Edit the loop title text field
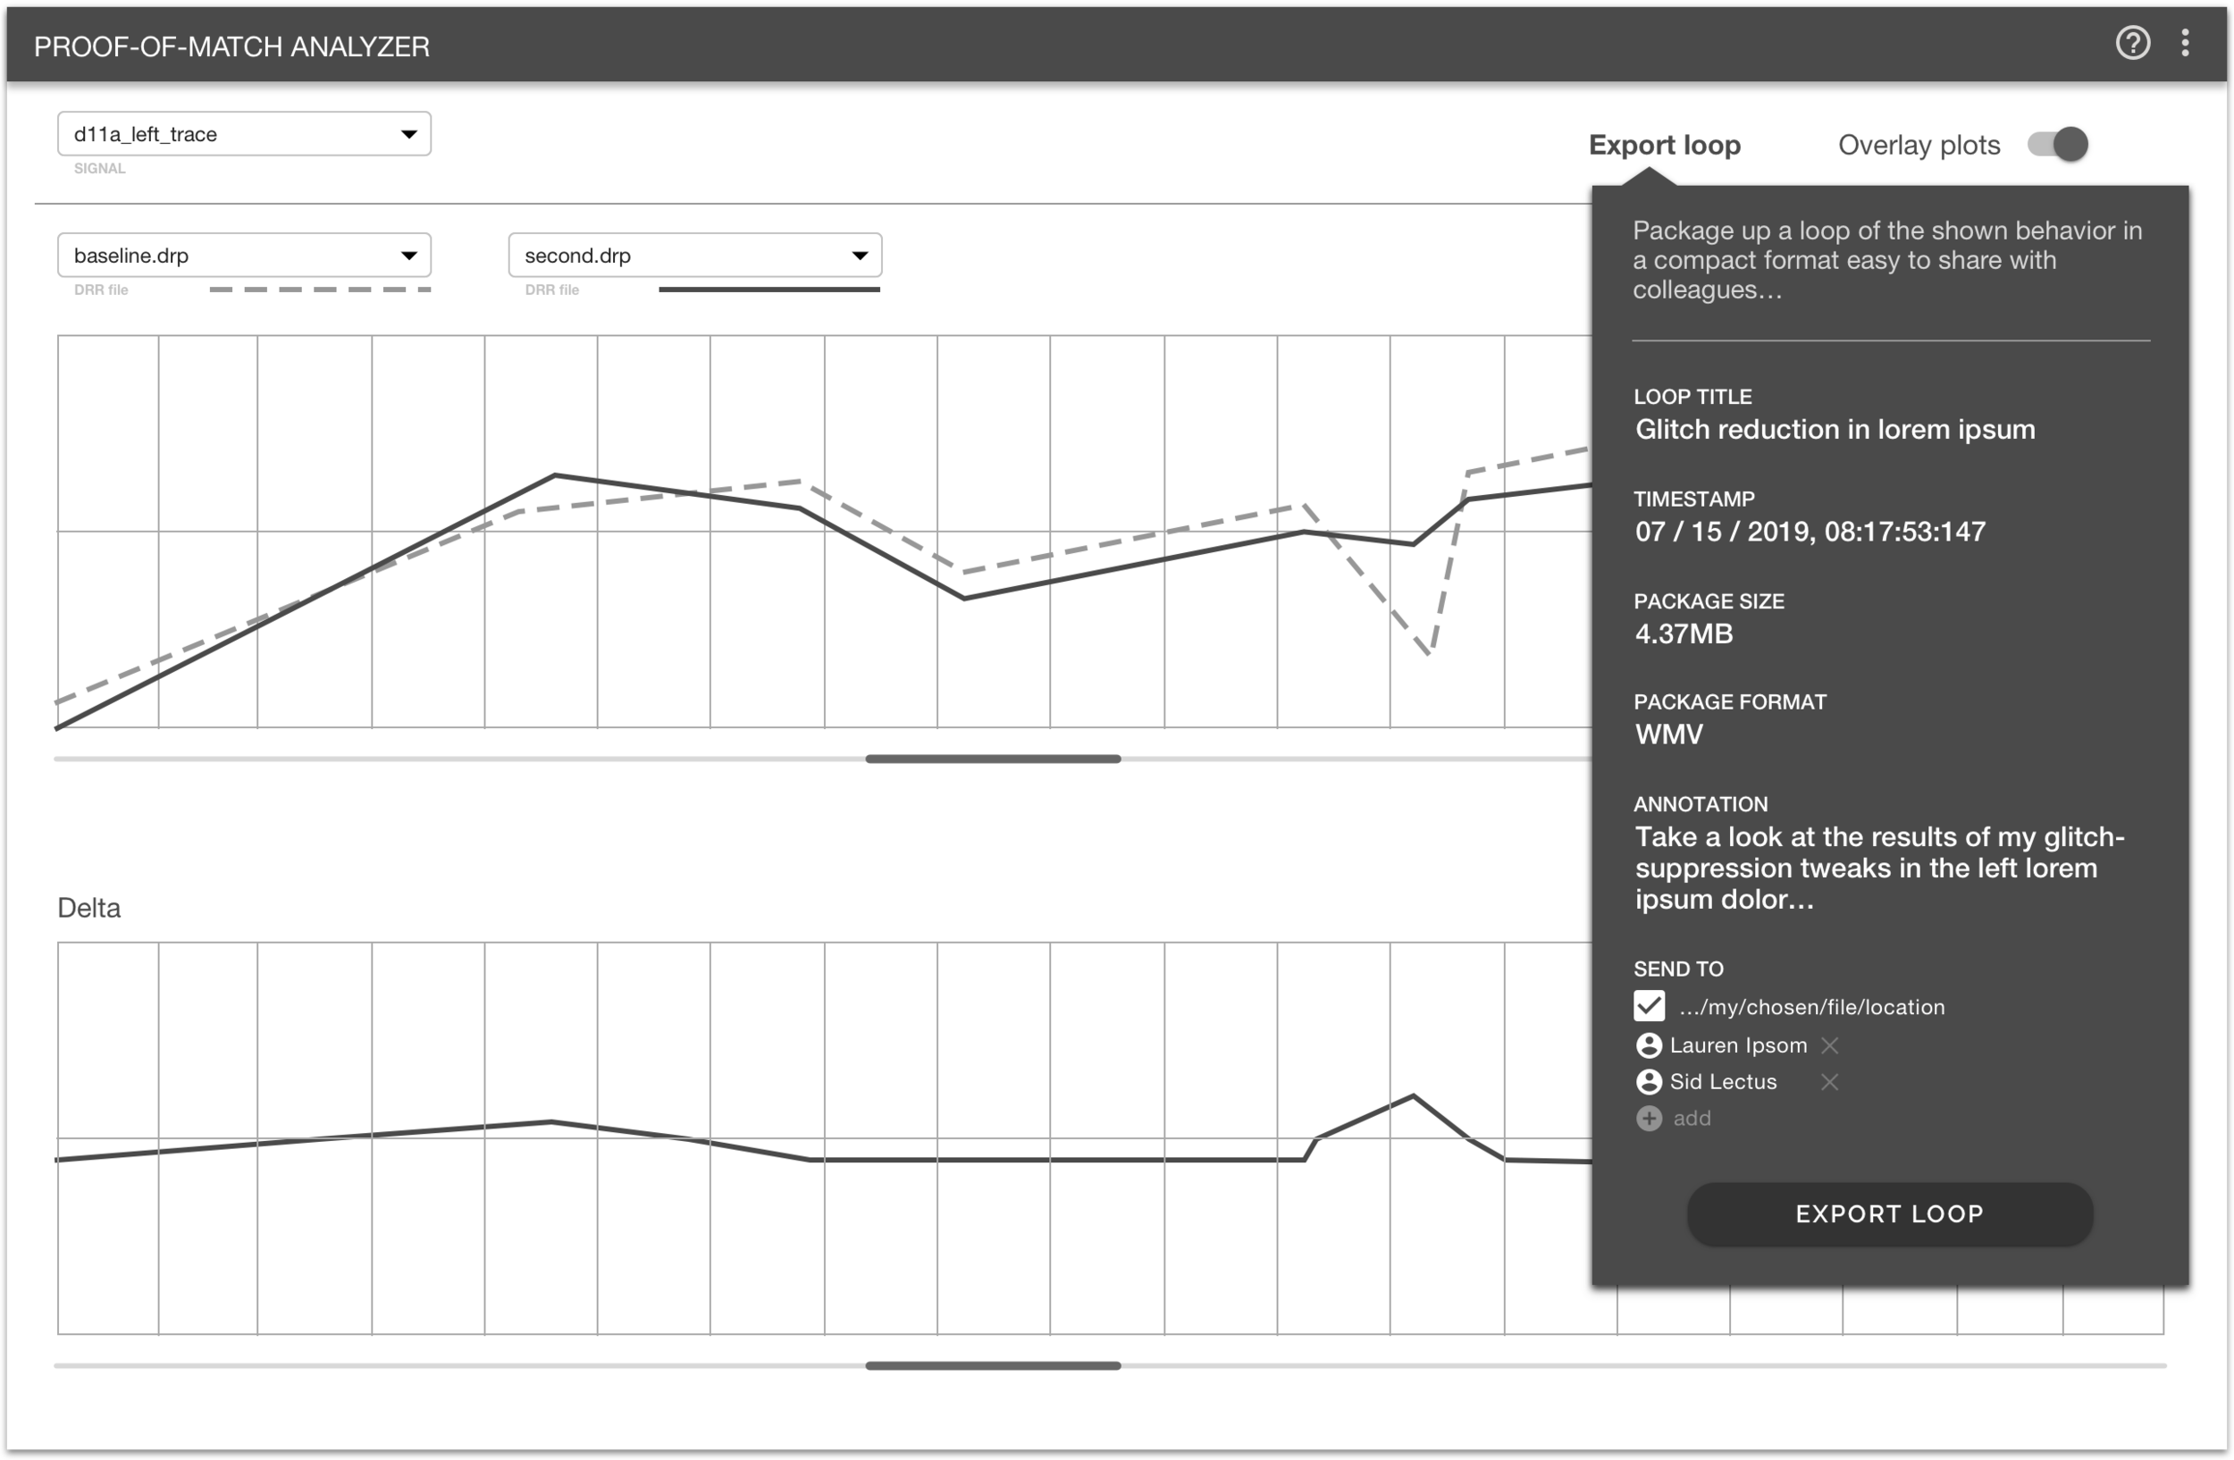The image size is (2234, 1460). 1835,430
